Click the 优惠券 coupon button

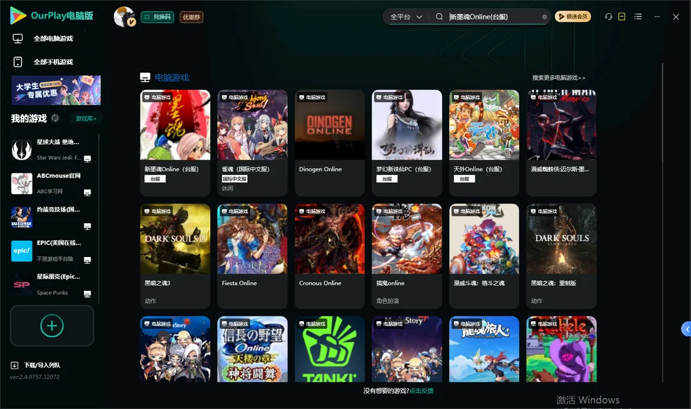pyautogui.click(x=191, y=17)
